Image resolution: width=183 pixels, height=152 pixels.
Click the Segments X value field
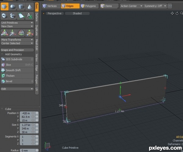point(27,137)
